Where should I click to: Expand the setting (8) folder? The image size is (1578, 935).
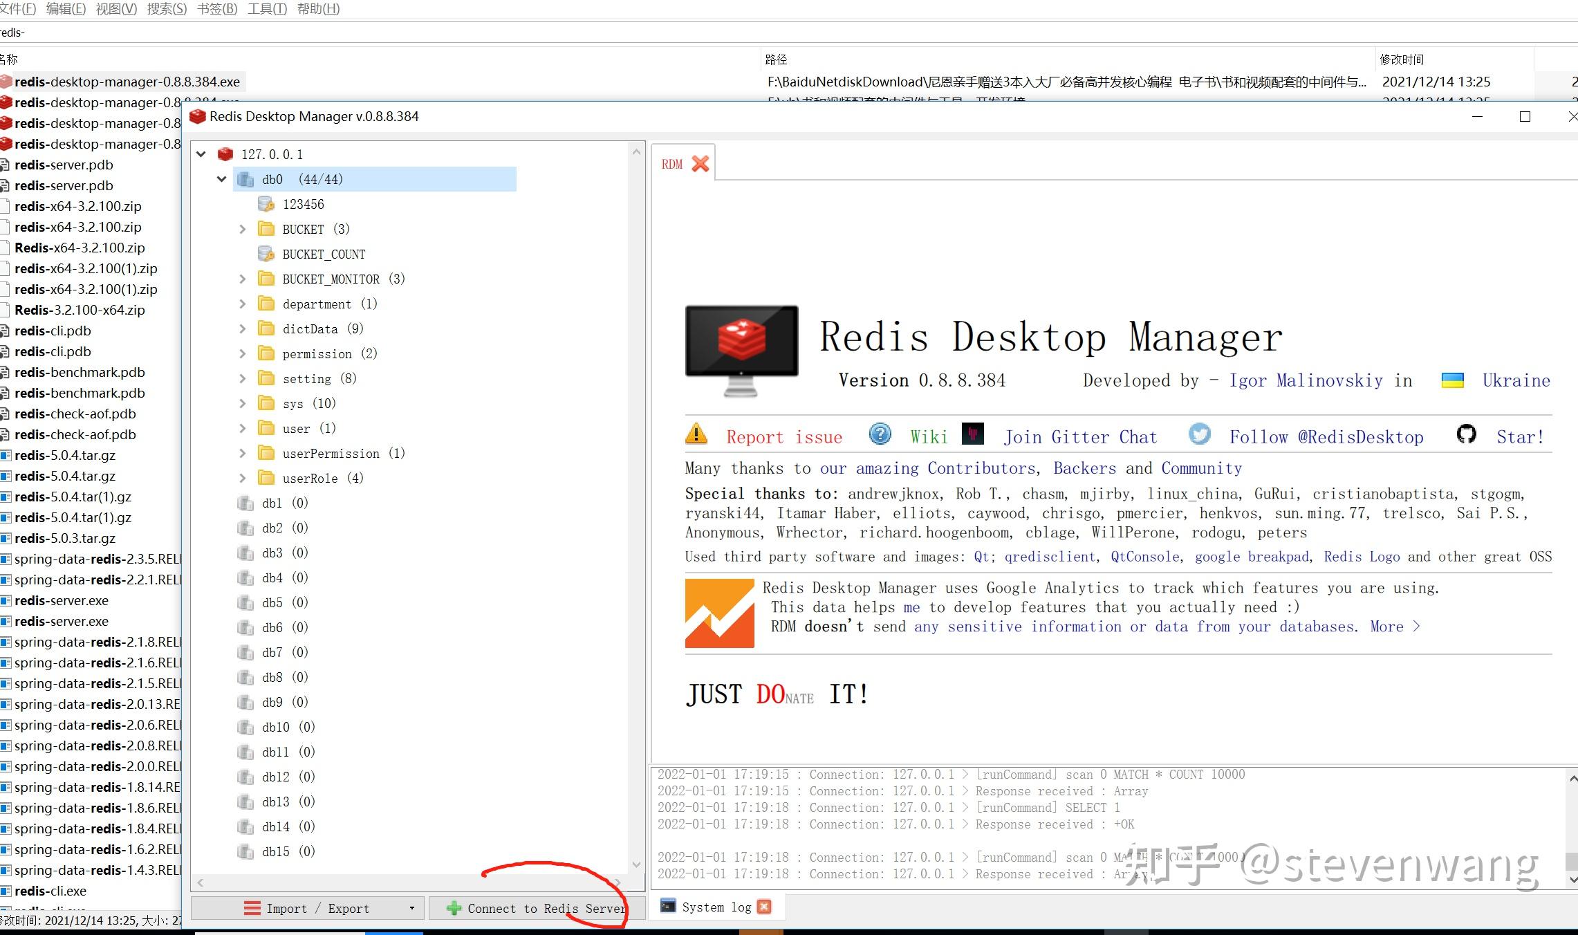(242, 378)
